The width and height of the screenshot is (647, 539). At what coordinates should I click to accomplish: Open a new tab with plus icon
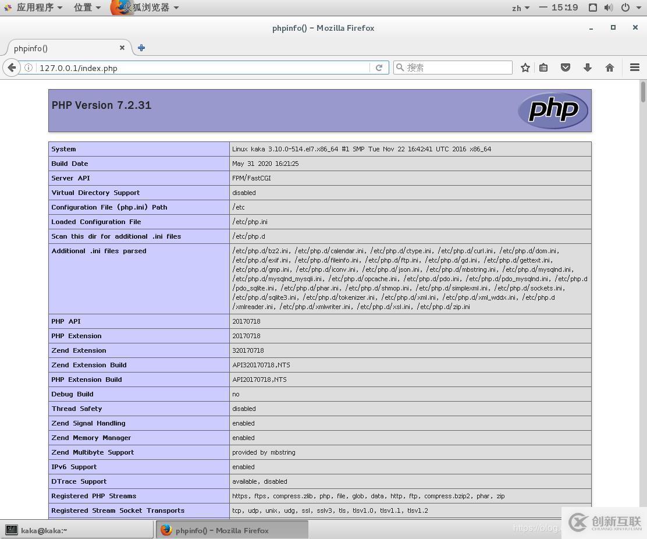pos(141,48)
